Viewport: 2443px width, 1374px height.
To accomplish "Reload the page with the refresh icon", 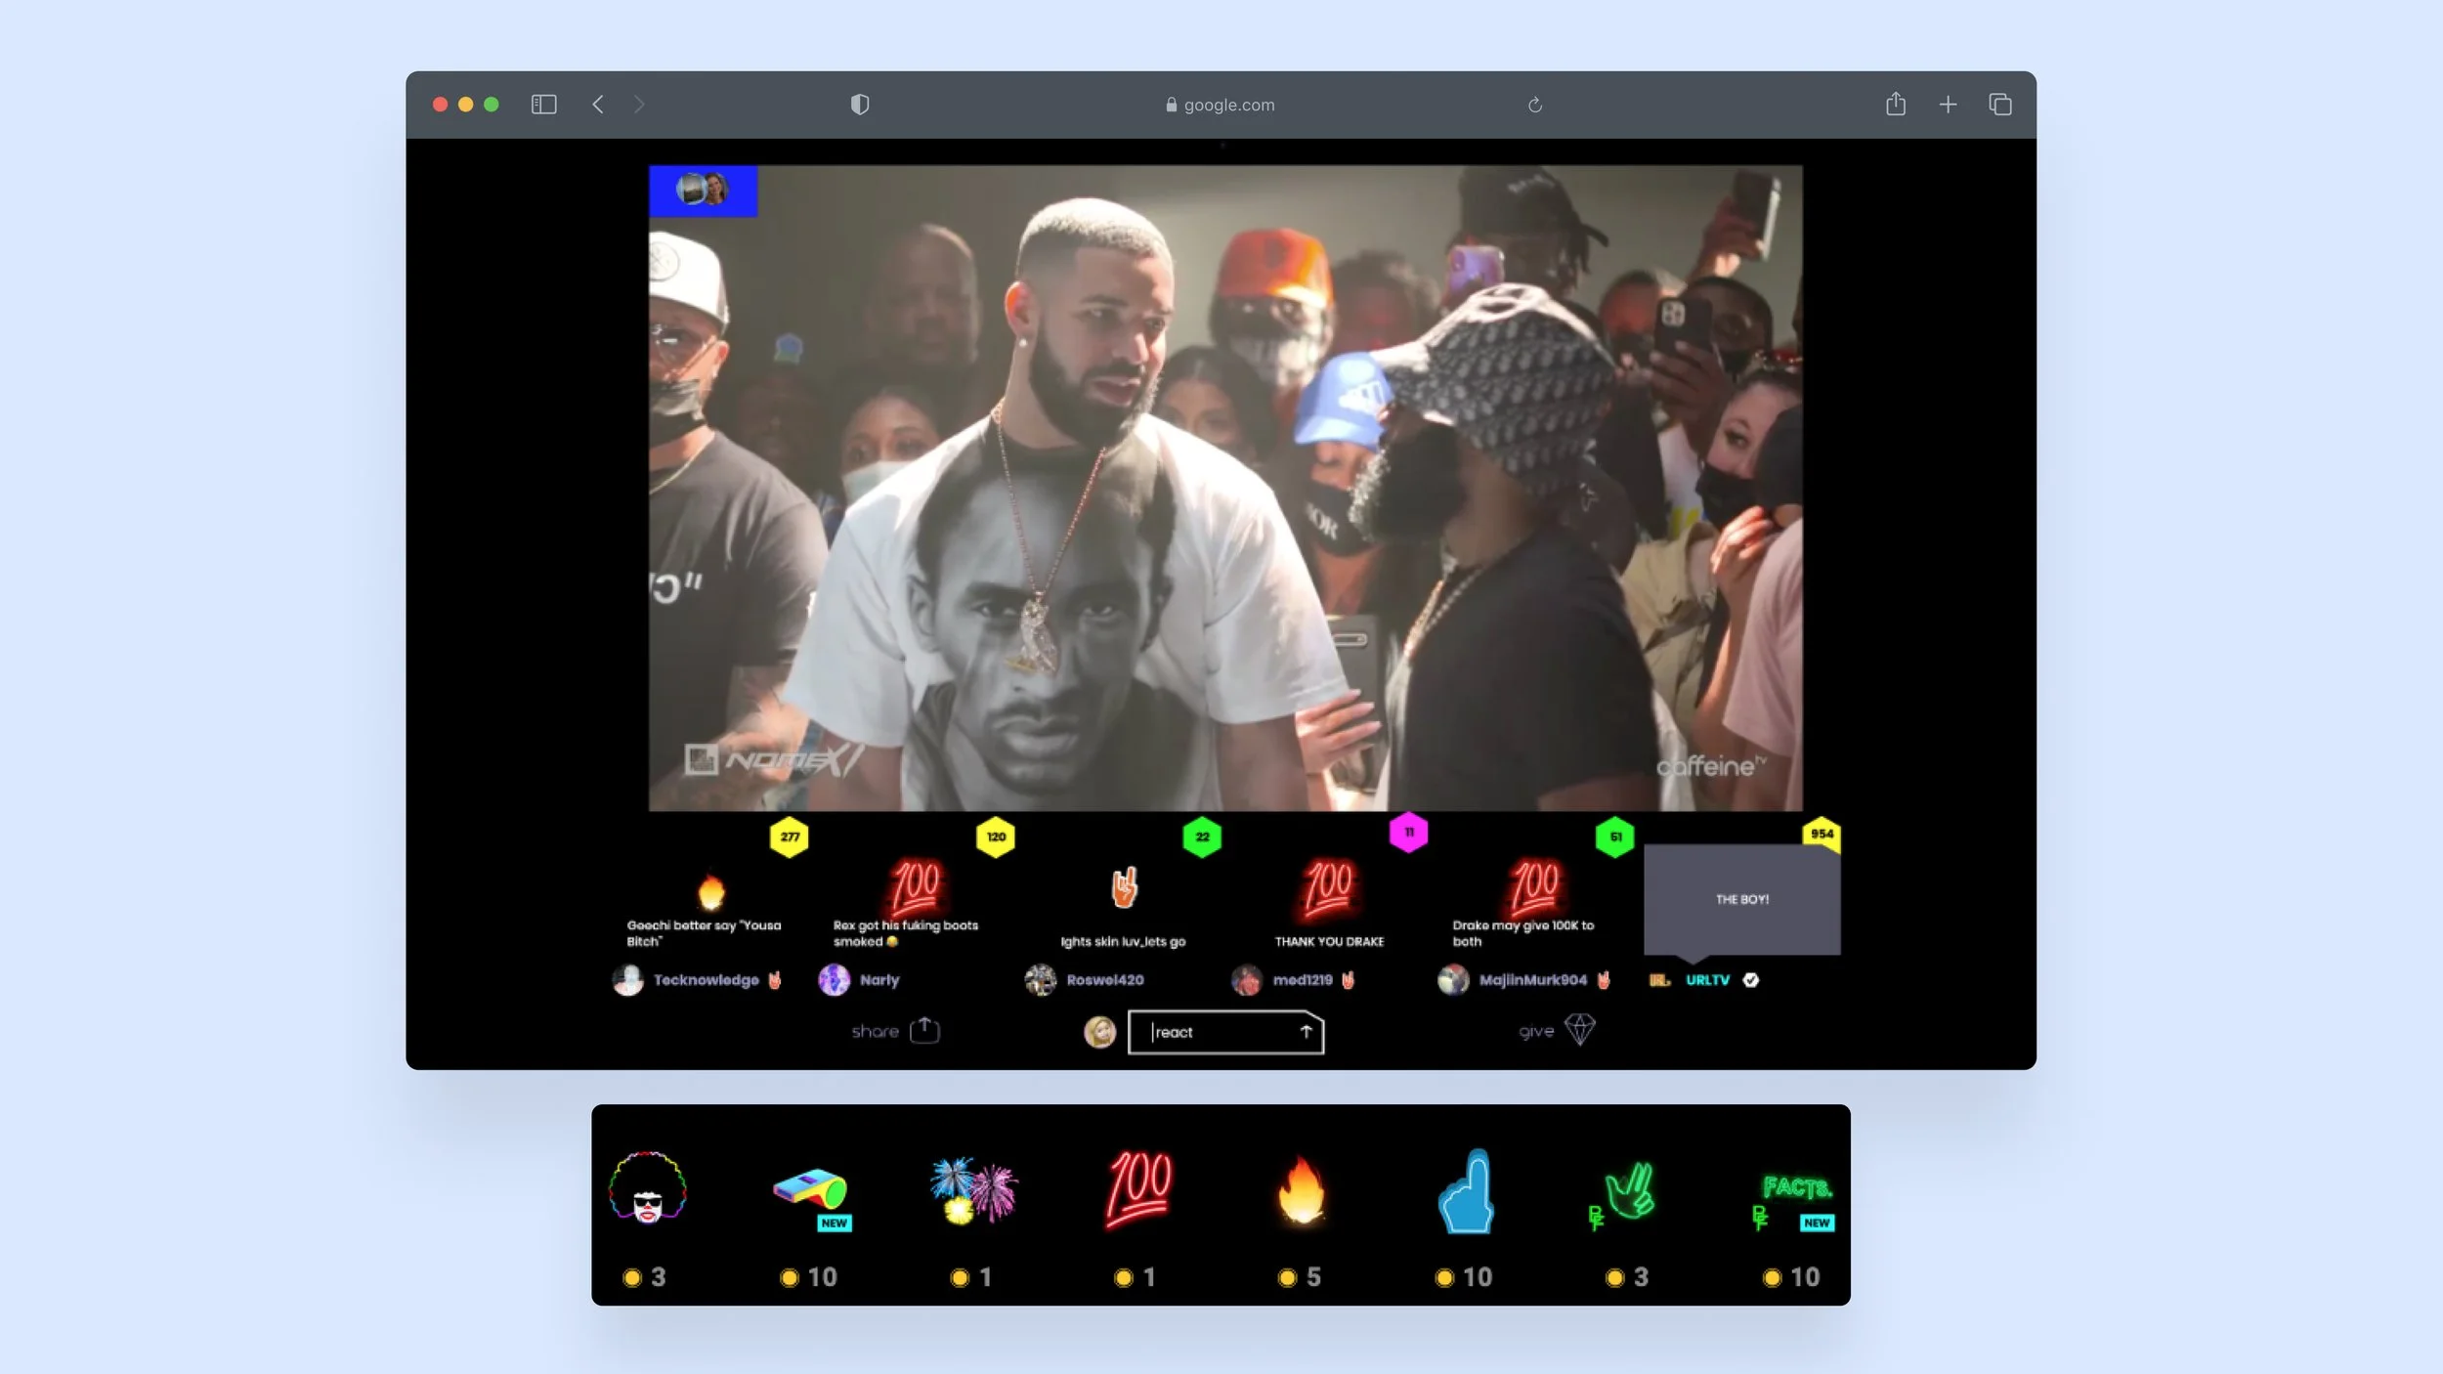I will pos(1534,105).
